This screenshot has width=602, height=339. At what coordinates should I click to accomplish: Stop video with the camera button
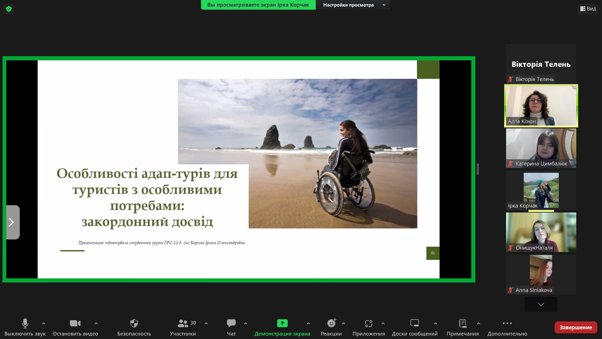point(75,323)
